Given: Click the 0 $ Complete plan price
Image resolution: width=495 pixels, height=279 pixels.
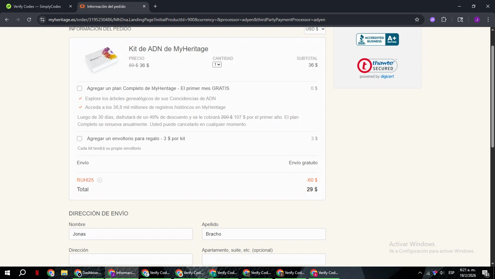Looking at the screenshot, I should 314,88.
